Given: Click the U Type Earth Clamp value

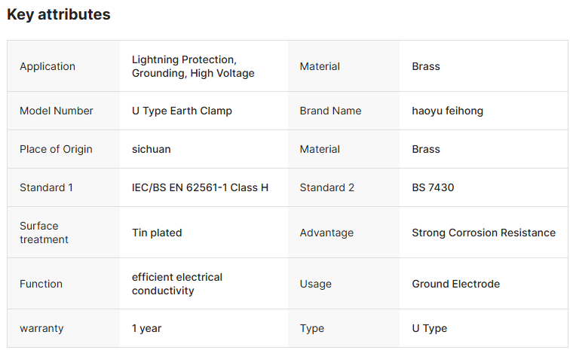Looking at the screenshot, I should click(x=182, y=111).
